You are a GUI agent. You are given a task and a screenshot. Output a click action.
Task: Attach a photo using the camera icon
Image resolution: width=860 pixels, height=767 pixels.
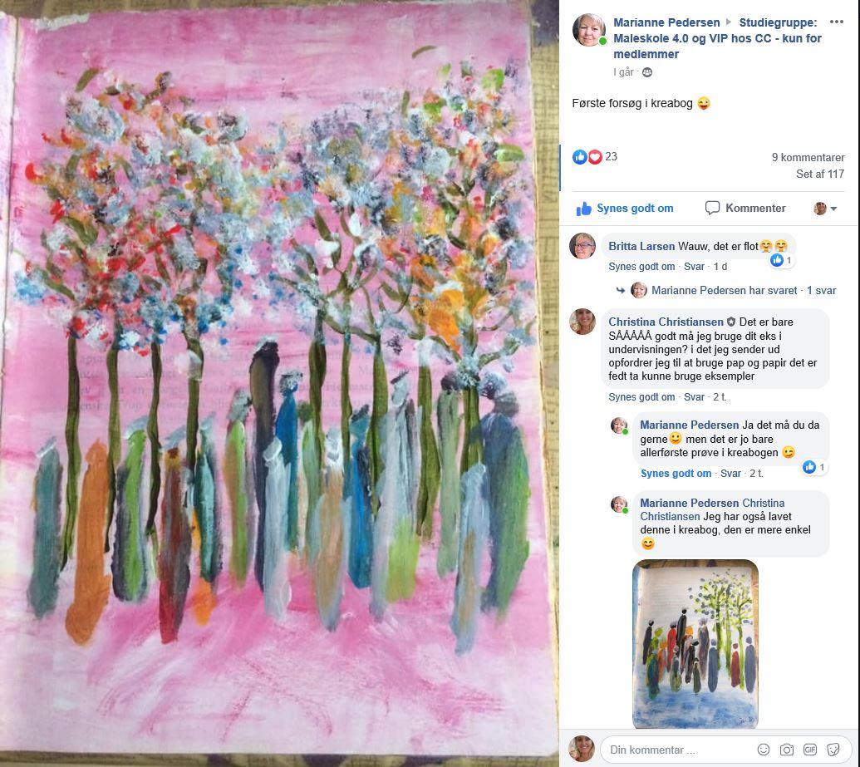(787, 750)
